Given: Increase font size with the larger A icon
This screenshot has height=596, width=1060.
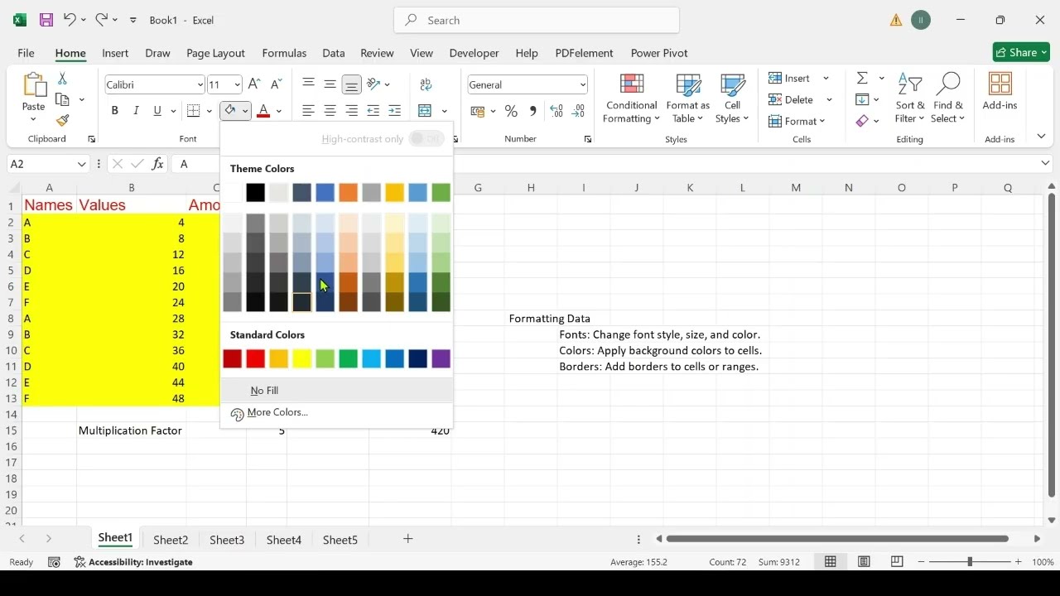Looking at the screenshot, I should tap(254, 84).
